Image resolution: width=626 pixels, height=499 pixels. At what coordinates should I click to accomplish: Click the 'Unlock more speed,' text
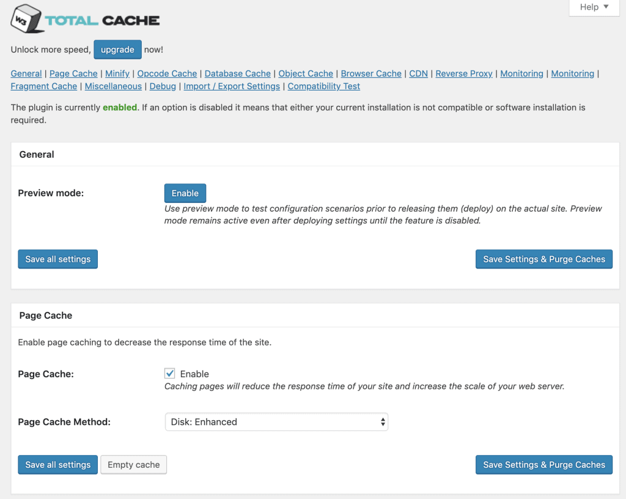pyautogui.click(x=51, y=50)
